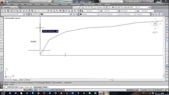
Task: Select the Rotate tool in Modify toolbar
Action: [167, 35]
